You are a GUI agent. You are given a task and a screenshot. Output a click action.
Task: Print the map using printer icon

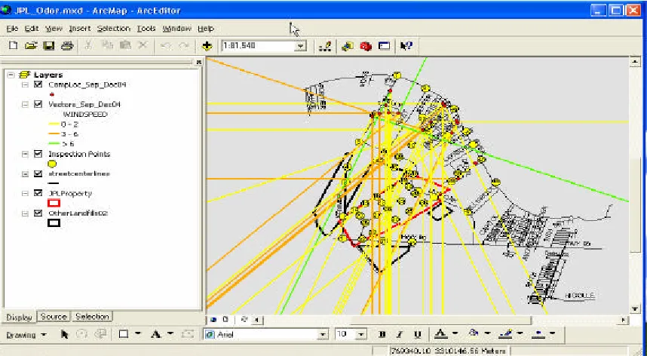pyautogui.click(x=67, y=46)
